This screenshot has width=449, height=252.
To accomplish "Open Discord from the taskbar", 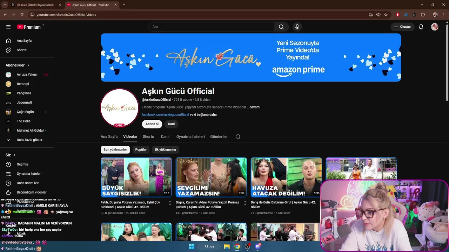I will pyautogui.click(x=258, y=246).
